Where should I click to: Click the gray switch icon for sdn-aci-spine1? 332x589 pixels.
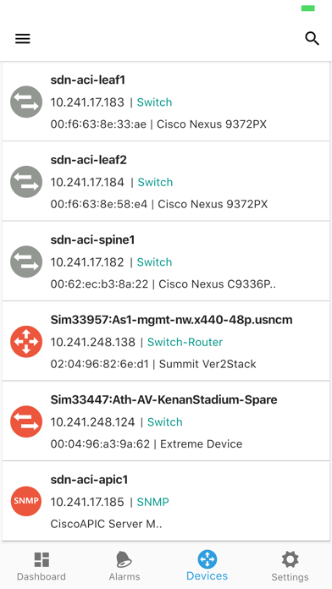(26, 261)
